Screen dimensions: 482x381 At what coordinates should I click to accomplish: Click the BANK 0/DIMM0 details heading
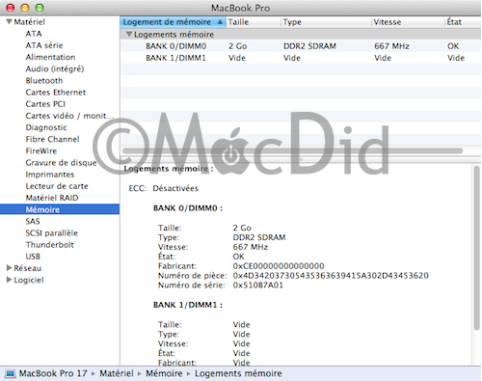188,208
